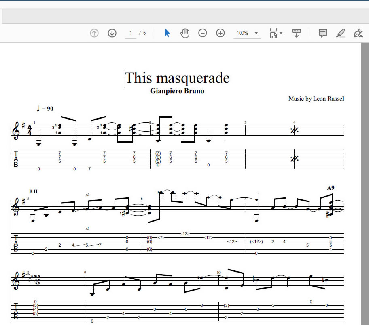This screenshot has width=369, height=325.
Task: Zoom in with the plus icon
Action: point(221,33)
